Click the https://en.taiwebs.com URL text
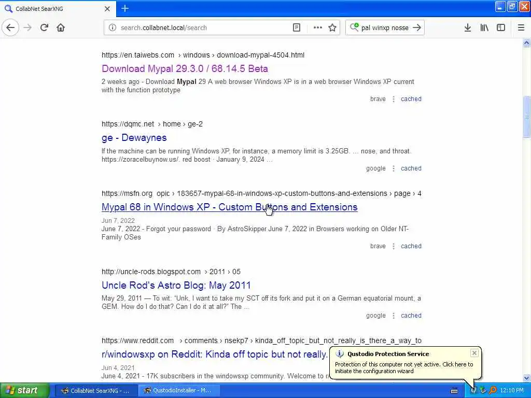The width and height of the screenshot is (531, 398). pyautogui.click(x=138, y=55)
